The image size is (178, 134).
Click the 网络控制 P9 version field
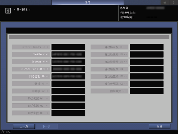pyautogui.click(x=68, y=76)
